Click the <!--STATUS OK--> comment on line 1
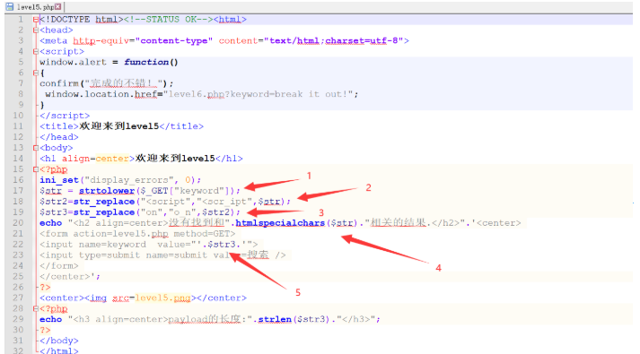Screen dimensions: 640x354 [168, 20]
